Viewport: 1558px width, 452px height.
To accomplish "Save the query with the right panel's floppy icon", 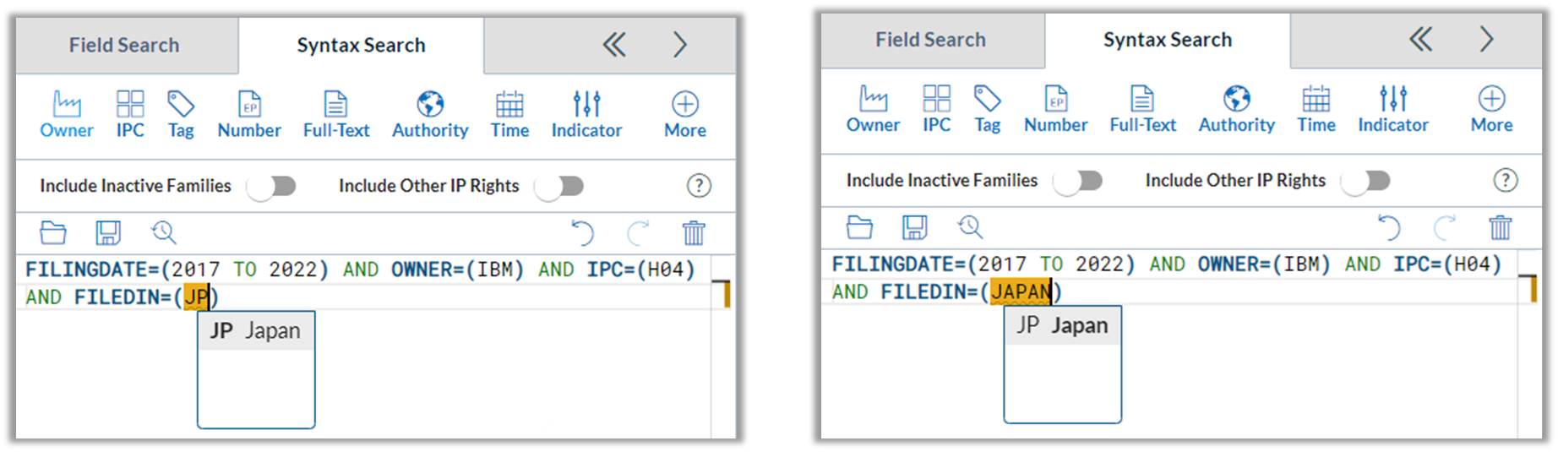I will point(914,226).
